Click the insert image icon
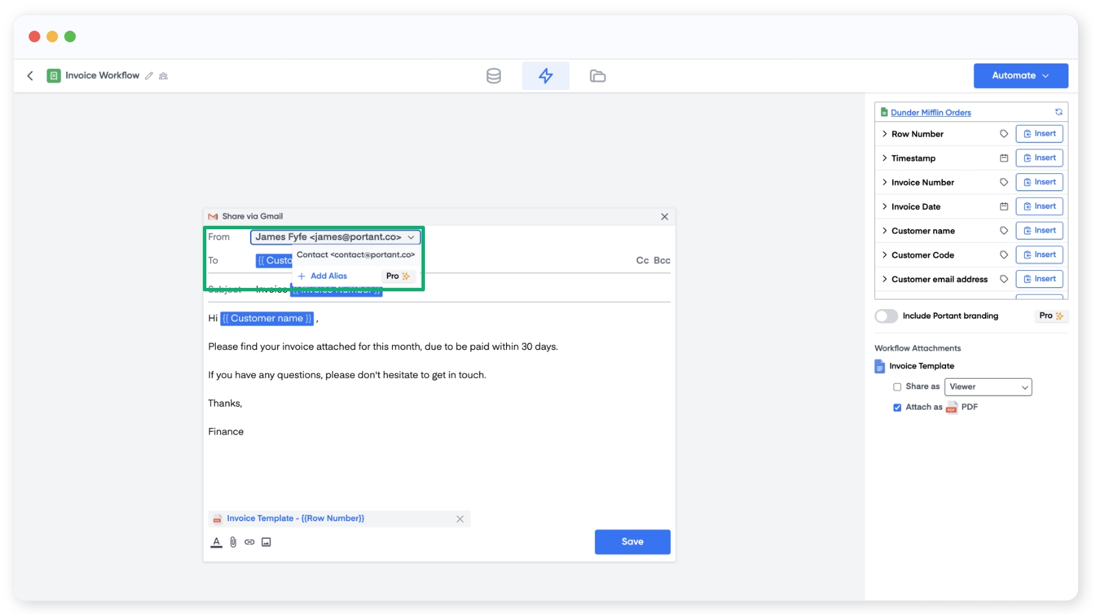Image resolution: width=1093 pixels, height=614 pixels. coord(266,542)
